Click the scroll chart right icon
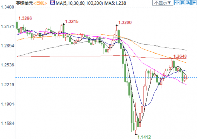 coord(188,3)
